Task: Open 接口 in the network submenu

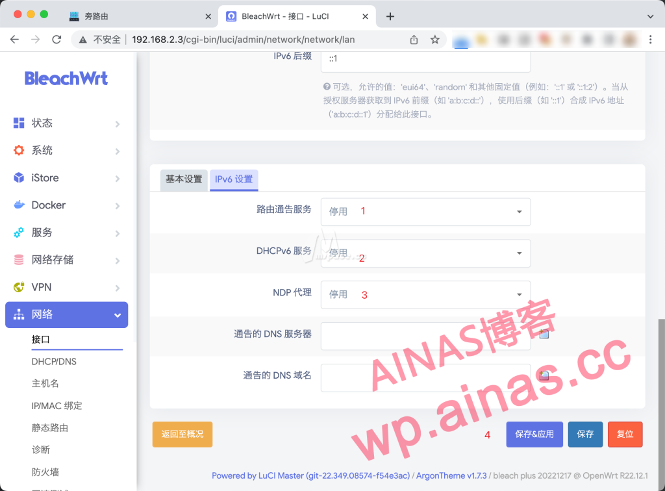Action: pos(41,339)
